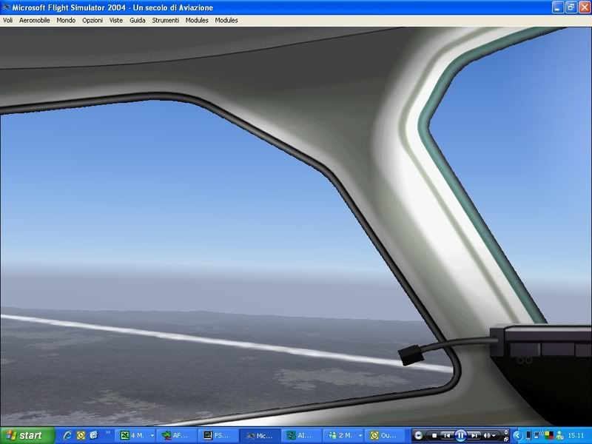Switch to the FS... taskbar window
The width and height of the screenshot is (592, 444).
[218, 435]
